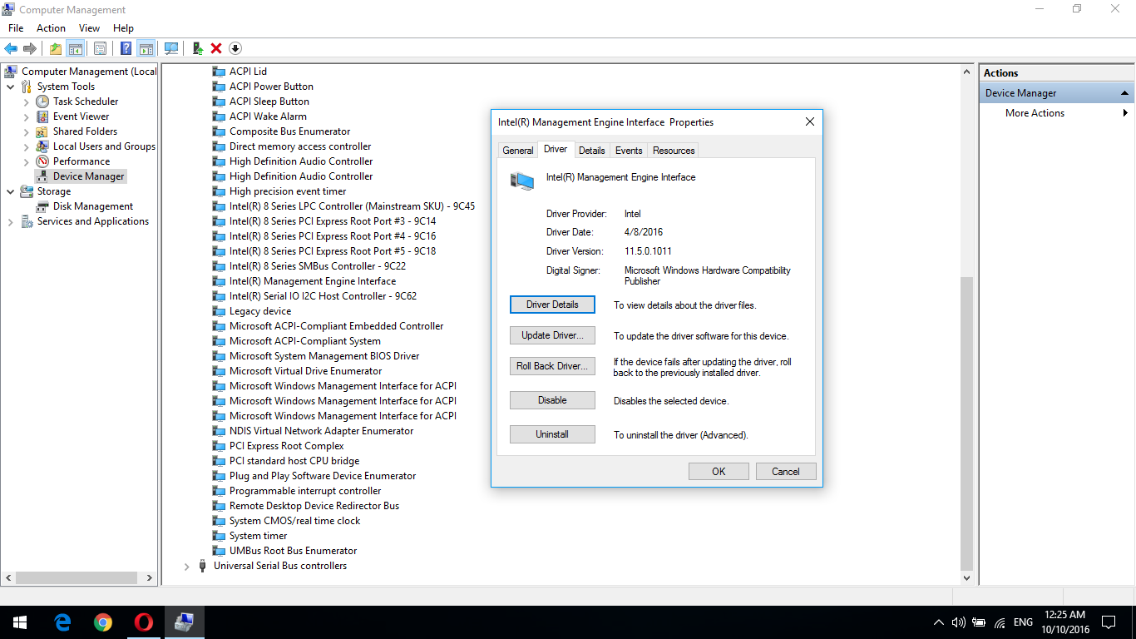
Task: Click the ACPI Lid device icon
Action: (219, 72)
